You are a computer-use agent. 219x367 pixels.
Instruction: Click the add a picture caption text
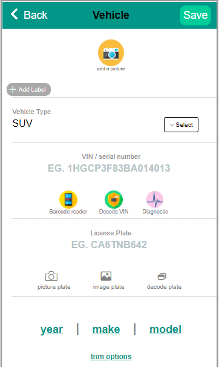point(111,69)
